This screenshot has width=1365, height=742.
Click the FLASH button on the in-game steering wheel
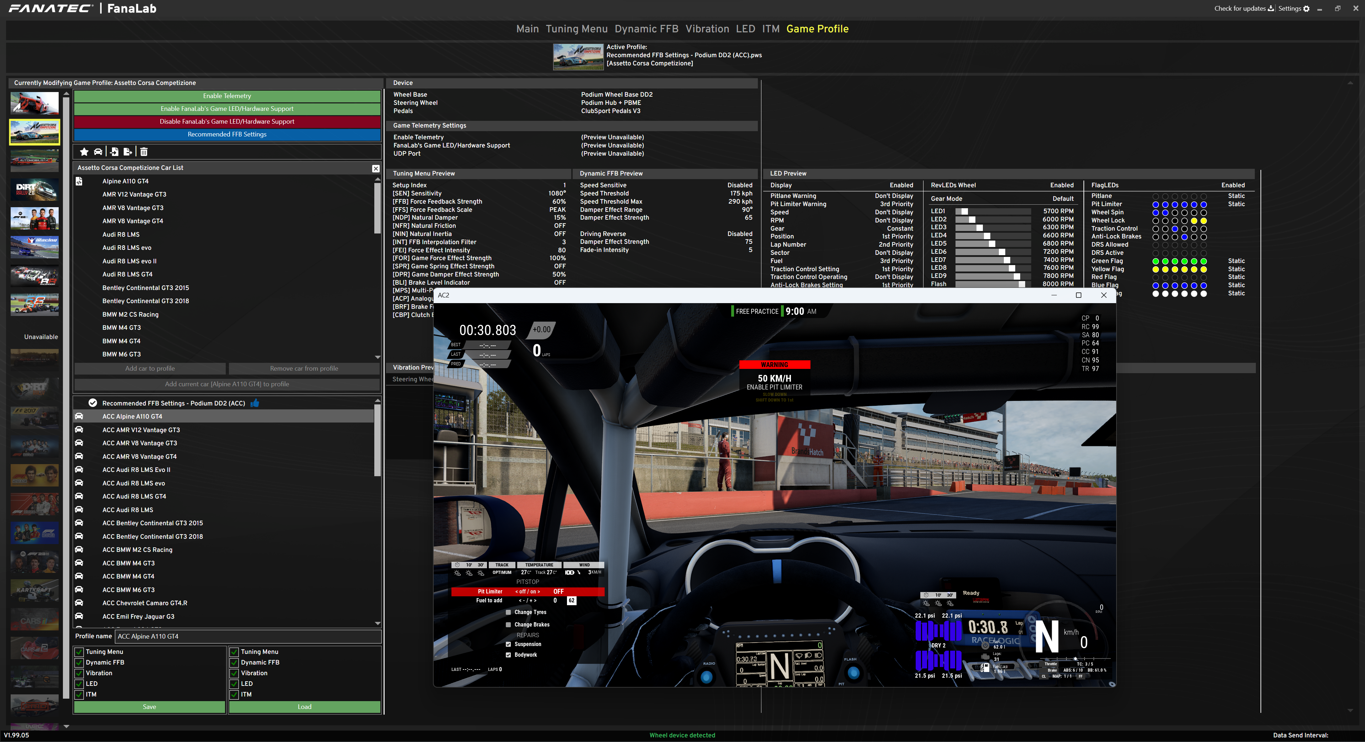[x=853, y=673]
